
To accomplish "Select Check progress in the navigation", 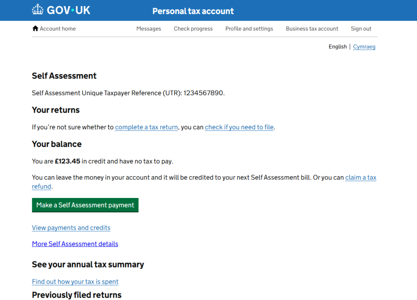I will pos(193,29).
